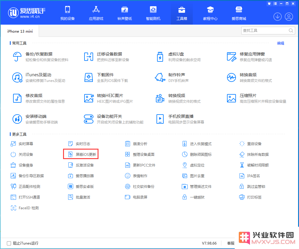
Task: Open the list menu icon in title bar
Action: coord(275,4)
